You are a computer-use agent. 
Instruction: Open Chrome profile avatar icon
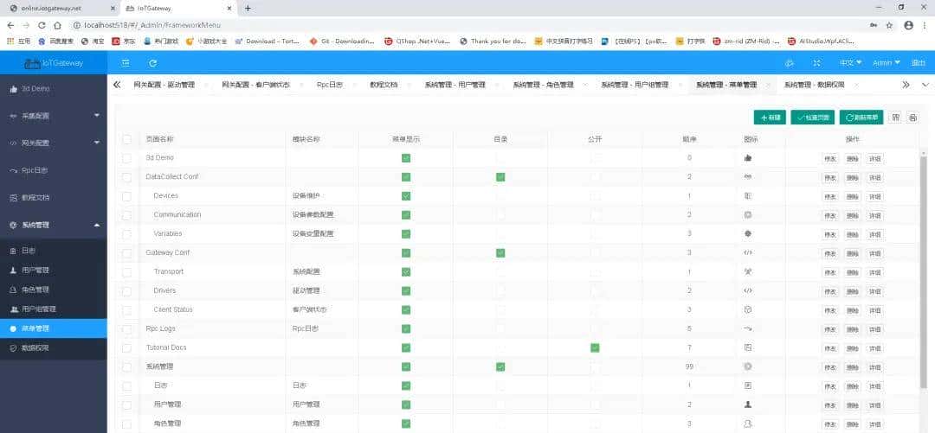coord(908,26)
